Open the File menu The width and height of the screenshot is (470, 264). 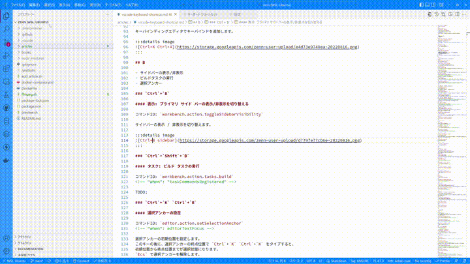18,5
